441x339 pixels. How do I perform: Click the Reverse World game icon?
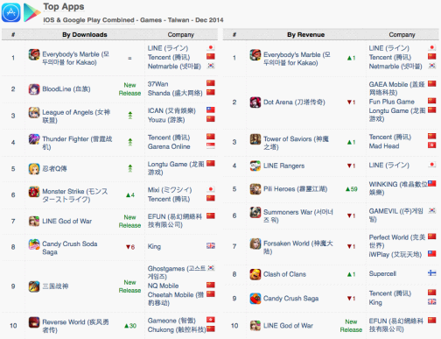point(34,322)
